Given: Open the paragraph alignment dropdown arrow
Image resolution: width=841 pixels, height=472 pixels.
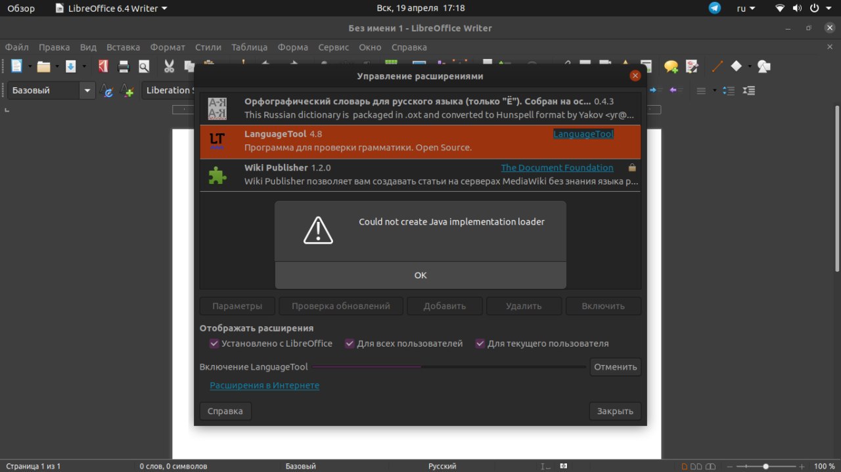Looking at the screenshot, I should 714,91.
